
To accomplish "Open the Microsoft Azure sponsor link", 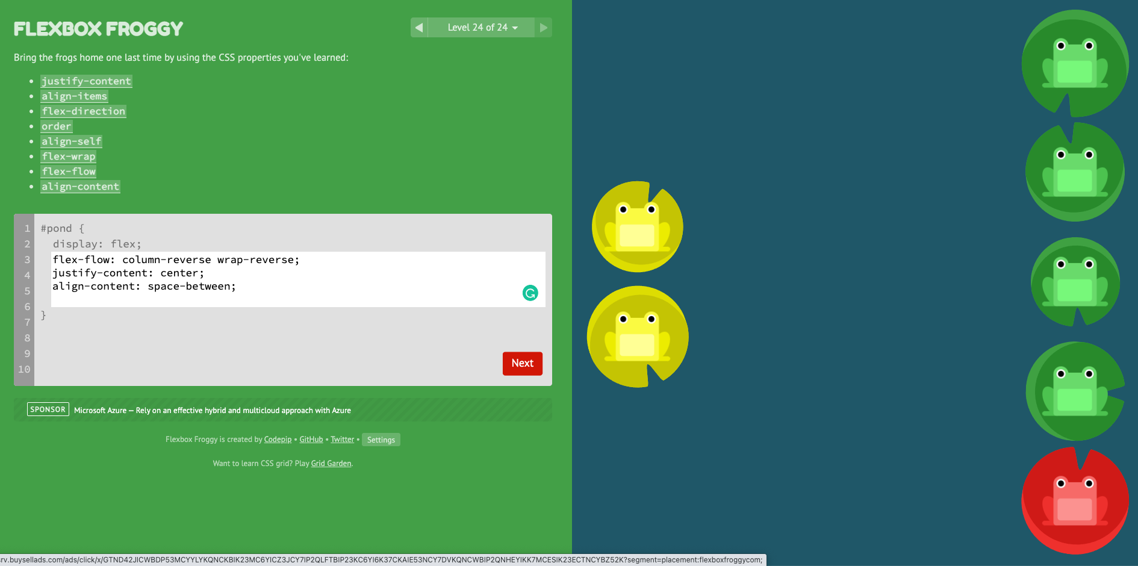I will point(213,411).
